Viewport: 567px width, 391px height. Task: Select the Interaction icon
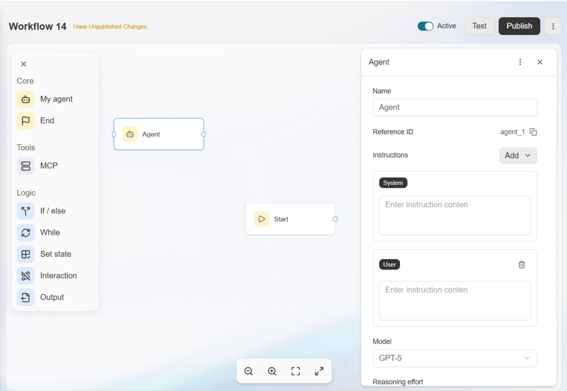tap(26, 275)
